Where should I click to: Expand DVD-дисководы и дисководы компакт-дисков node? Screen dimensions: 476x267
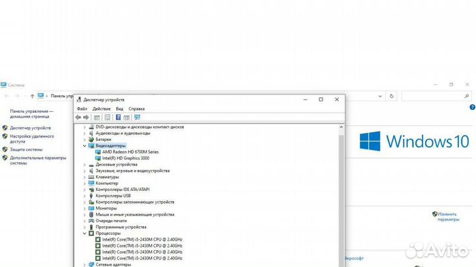[85, 127]
